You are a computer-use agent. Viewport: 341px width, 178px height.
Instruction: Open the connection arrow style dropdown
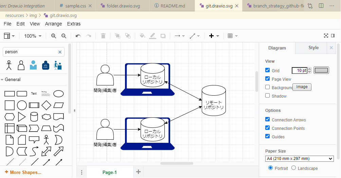click(x=180, y=36)
